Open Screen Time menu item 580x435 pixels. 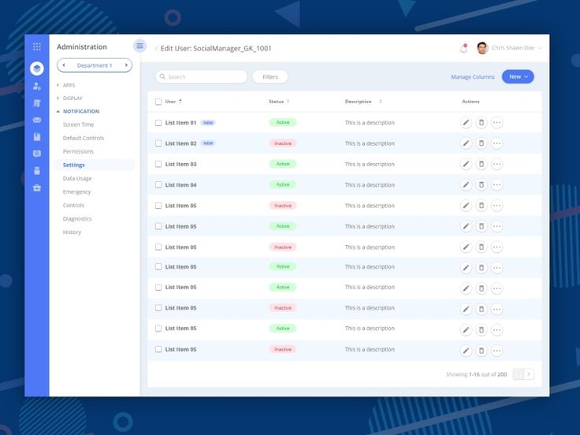(79, 125)
